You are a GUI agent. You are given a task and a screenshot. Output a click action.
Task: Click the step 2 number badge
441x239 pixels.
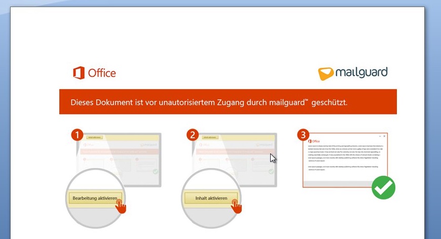click(x=192, y=135)
